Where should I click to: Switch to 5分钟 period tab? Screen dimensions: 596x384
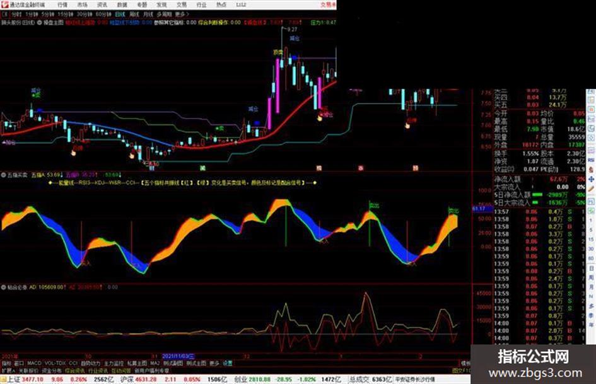[x=48, y=15]
